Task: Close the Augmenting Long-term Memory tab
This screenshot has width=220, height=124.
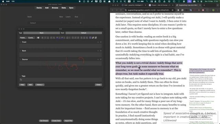Action: (200, 5)
